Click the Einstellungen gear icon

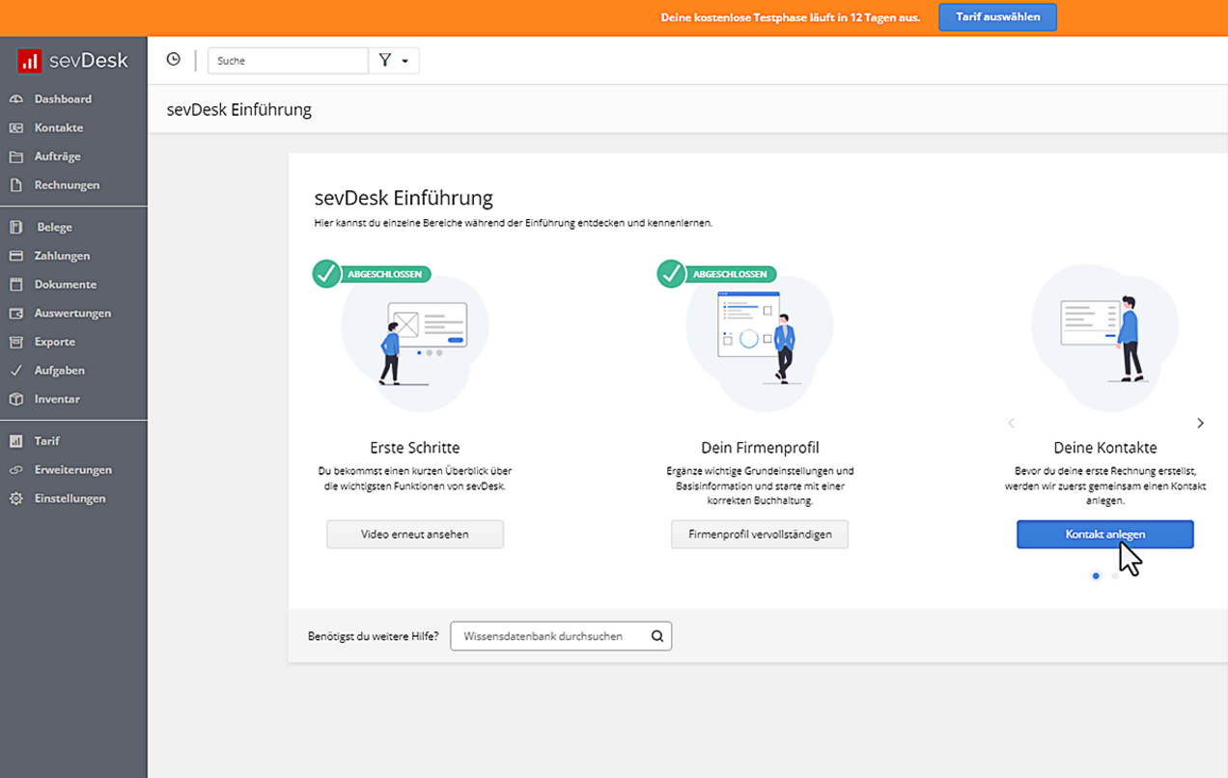(x=16, y=499)
